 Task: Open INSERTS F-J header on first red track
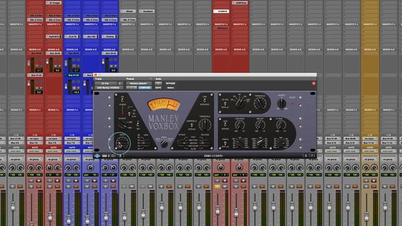pos(35,24)
